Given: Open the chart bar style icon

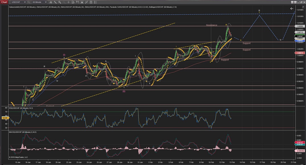Looking at the screenshot, I should tap(51, 2).
